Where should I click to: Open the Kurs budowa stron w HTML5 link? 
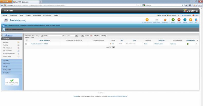(x=39, y=44)
